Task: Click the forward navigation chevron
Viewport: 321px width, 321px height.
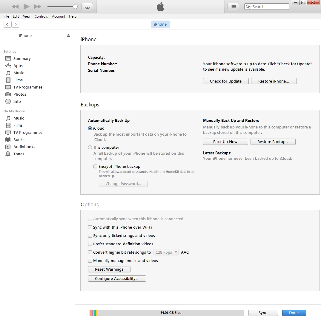Action: 16,24
